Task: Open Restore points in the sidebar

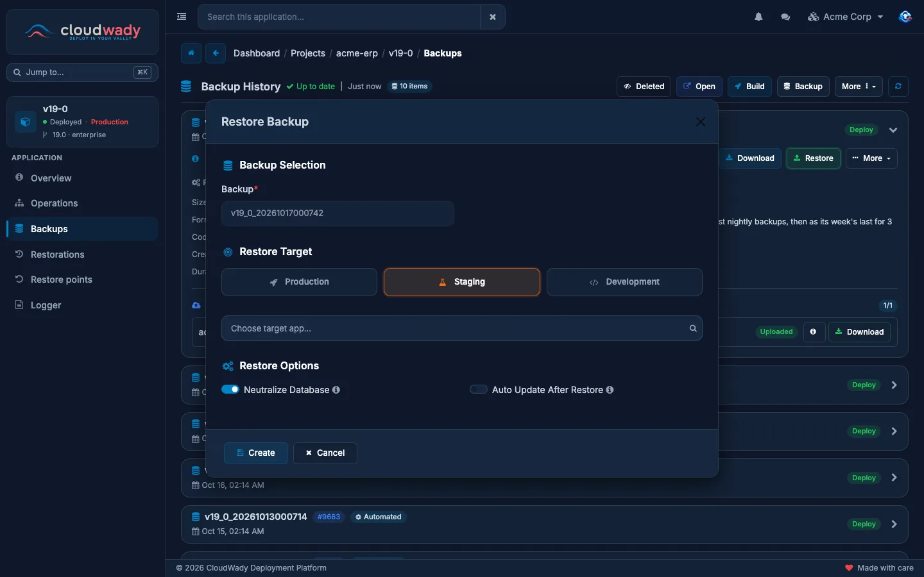Action: coord(82,280)
